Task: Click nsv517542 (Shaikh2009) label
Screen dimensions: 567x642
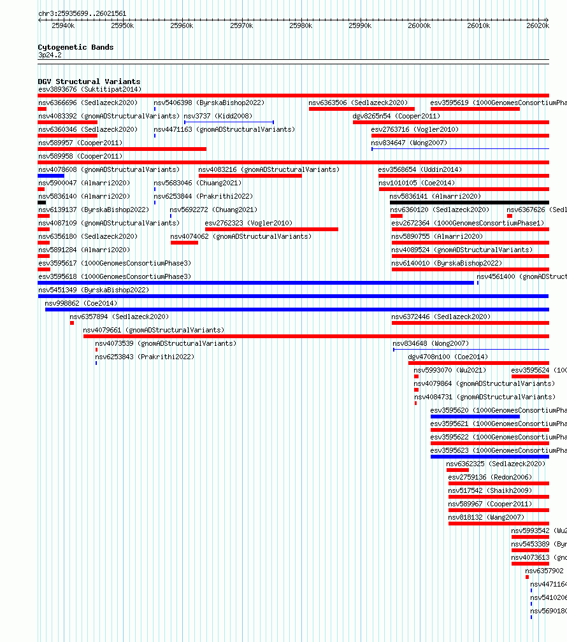Action: point(490,490)
